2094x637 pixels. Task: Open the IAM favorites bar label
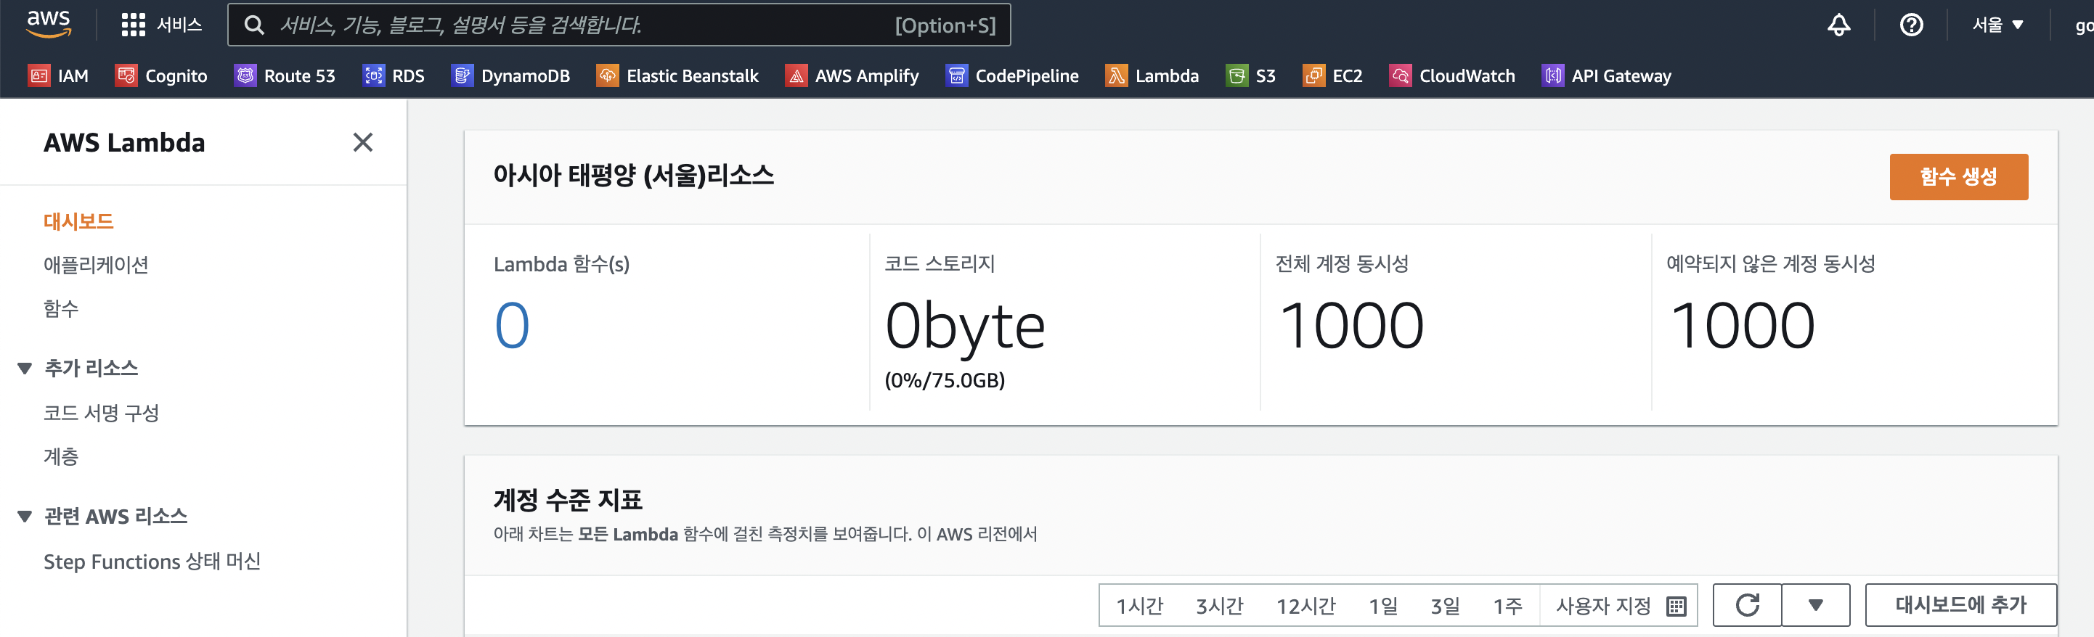73,75
